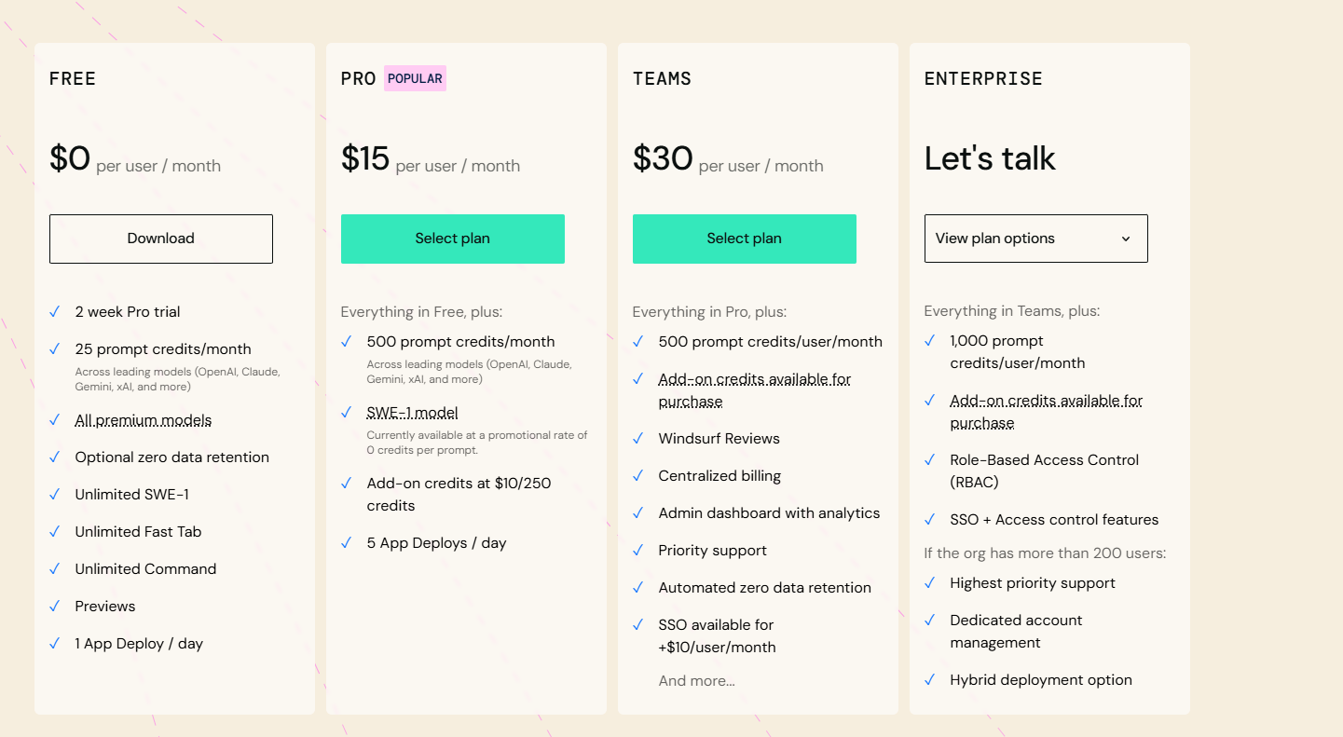
Task: Click the Download button in Free plan
Action: (x=161, y=239)
